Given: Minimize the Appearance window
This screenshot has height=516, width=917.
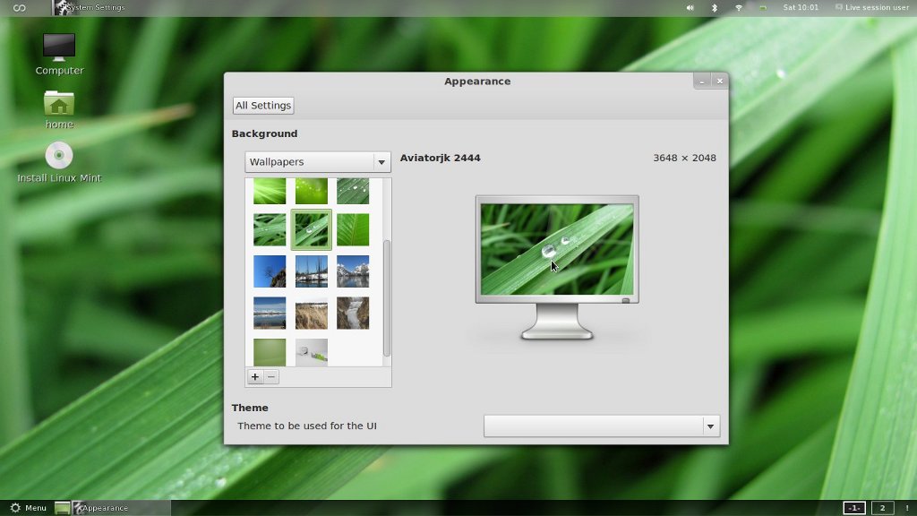Looking at the screenshot, I should coord(702,82).
